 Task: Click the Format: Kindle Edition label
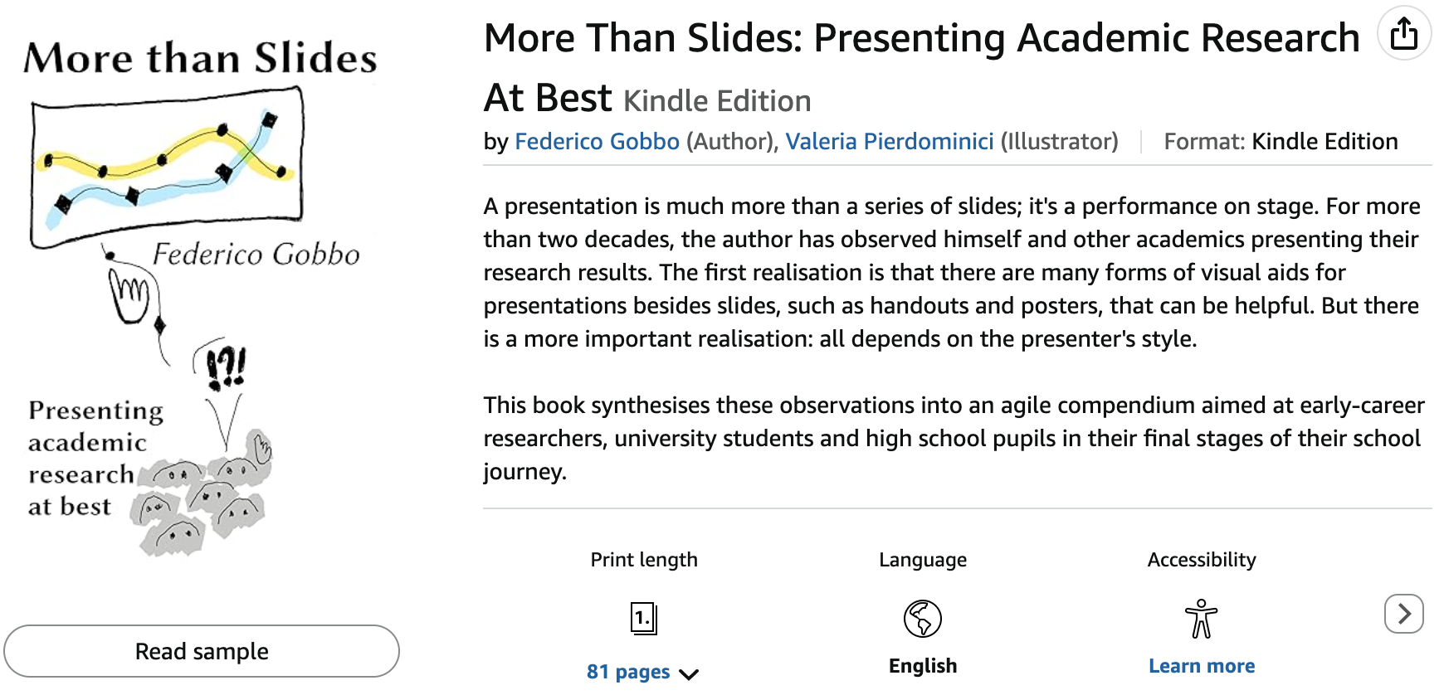pyautogui.click(x=1281, y=142)
